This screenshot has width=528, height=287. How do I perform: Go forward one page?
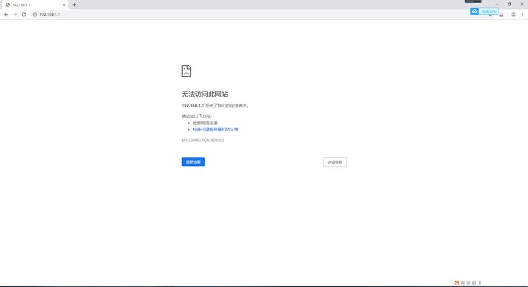(x=15, y=15)
